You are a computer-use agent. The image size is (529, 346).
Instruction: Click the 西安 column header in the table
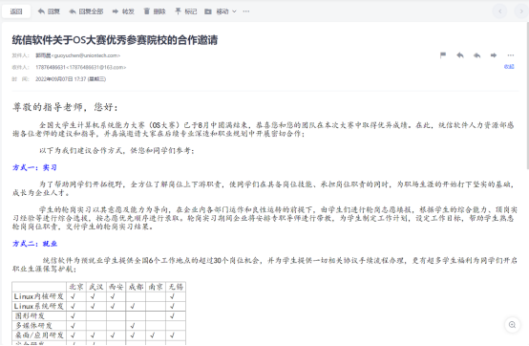click(x=116, y=287)
